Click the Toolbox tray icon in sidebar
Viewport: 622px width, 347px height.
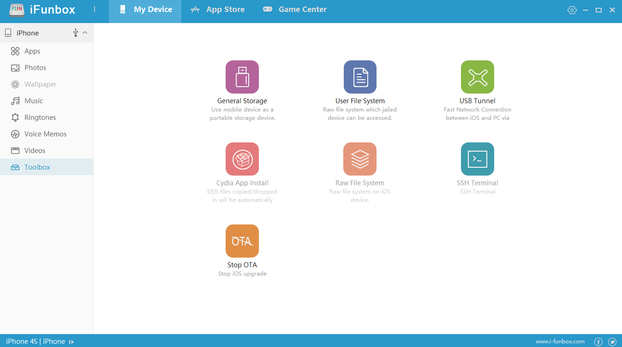[15, 167]
